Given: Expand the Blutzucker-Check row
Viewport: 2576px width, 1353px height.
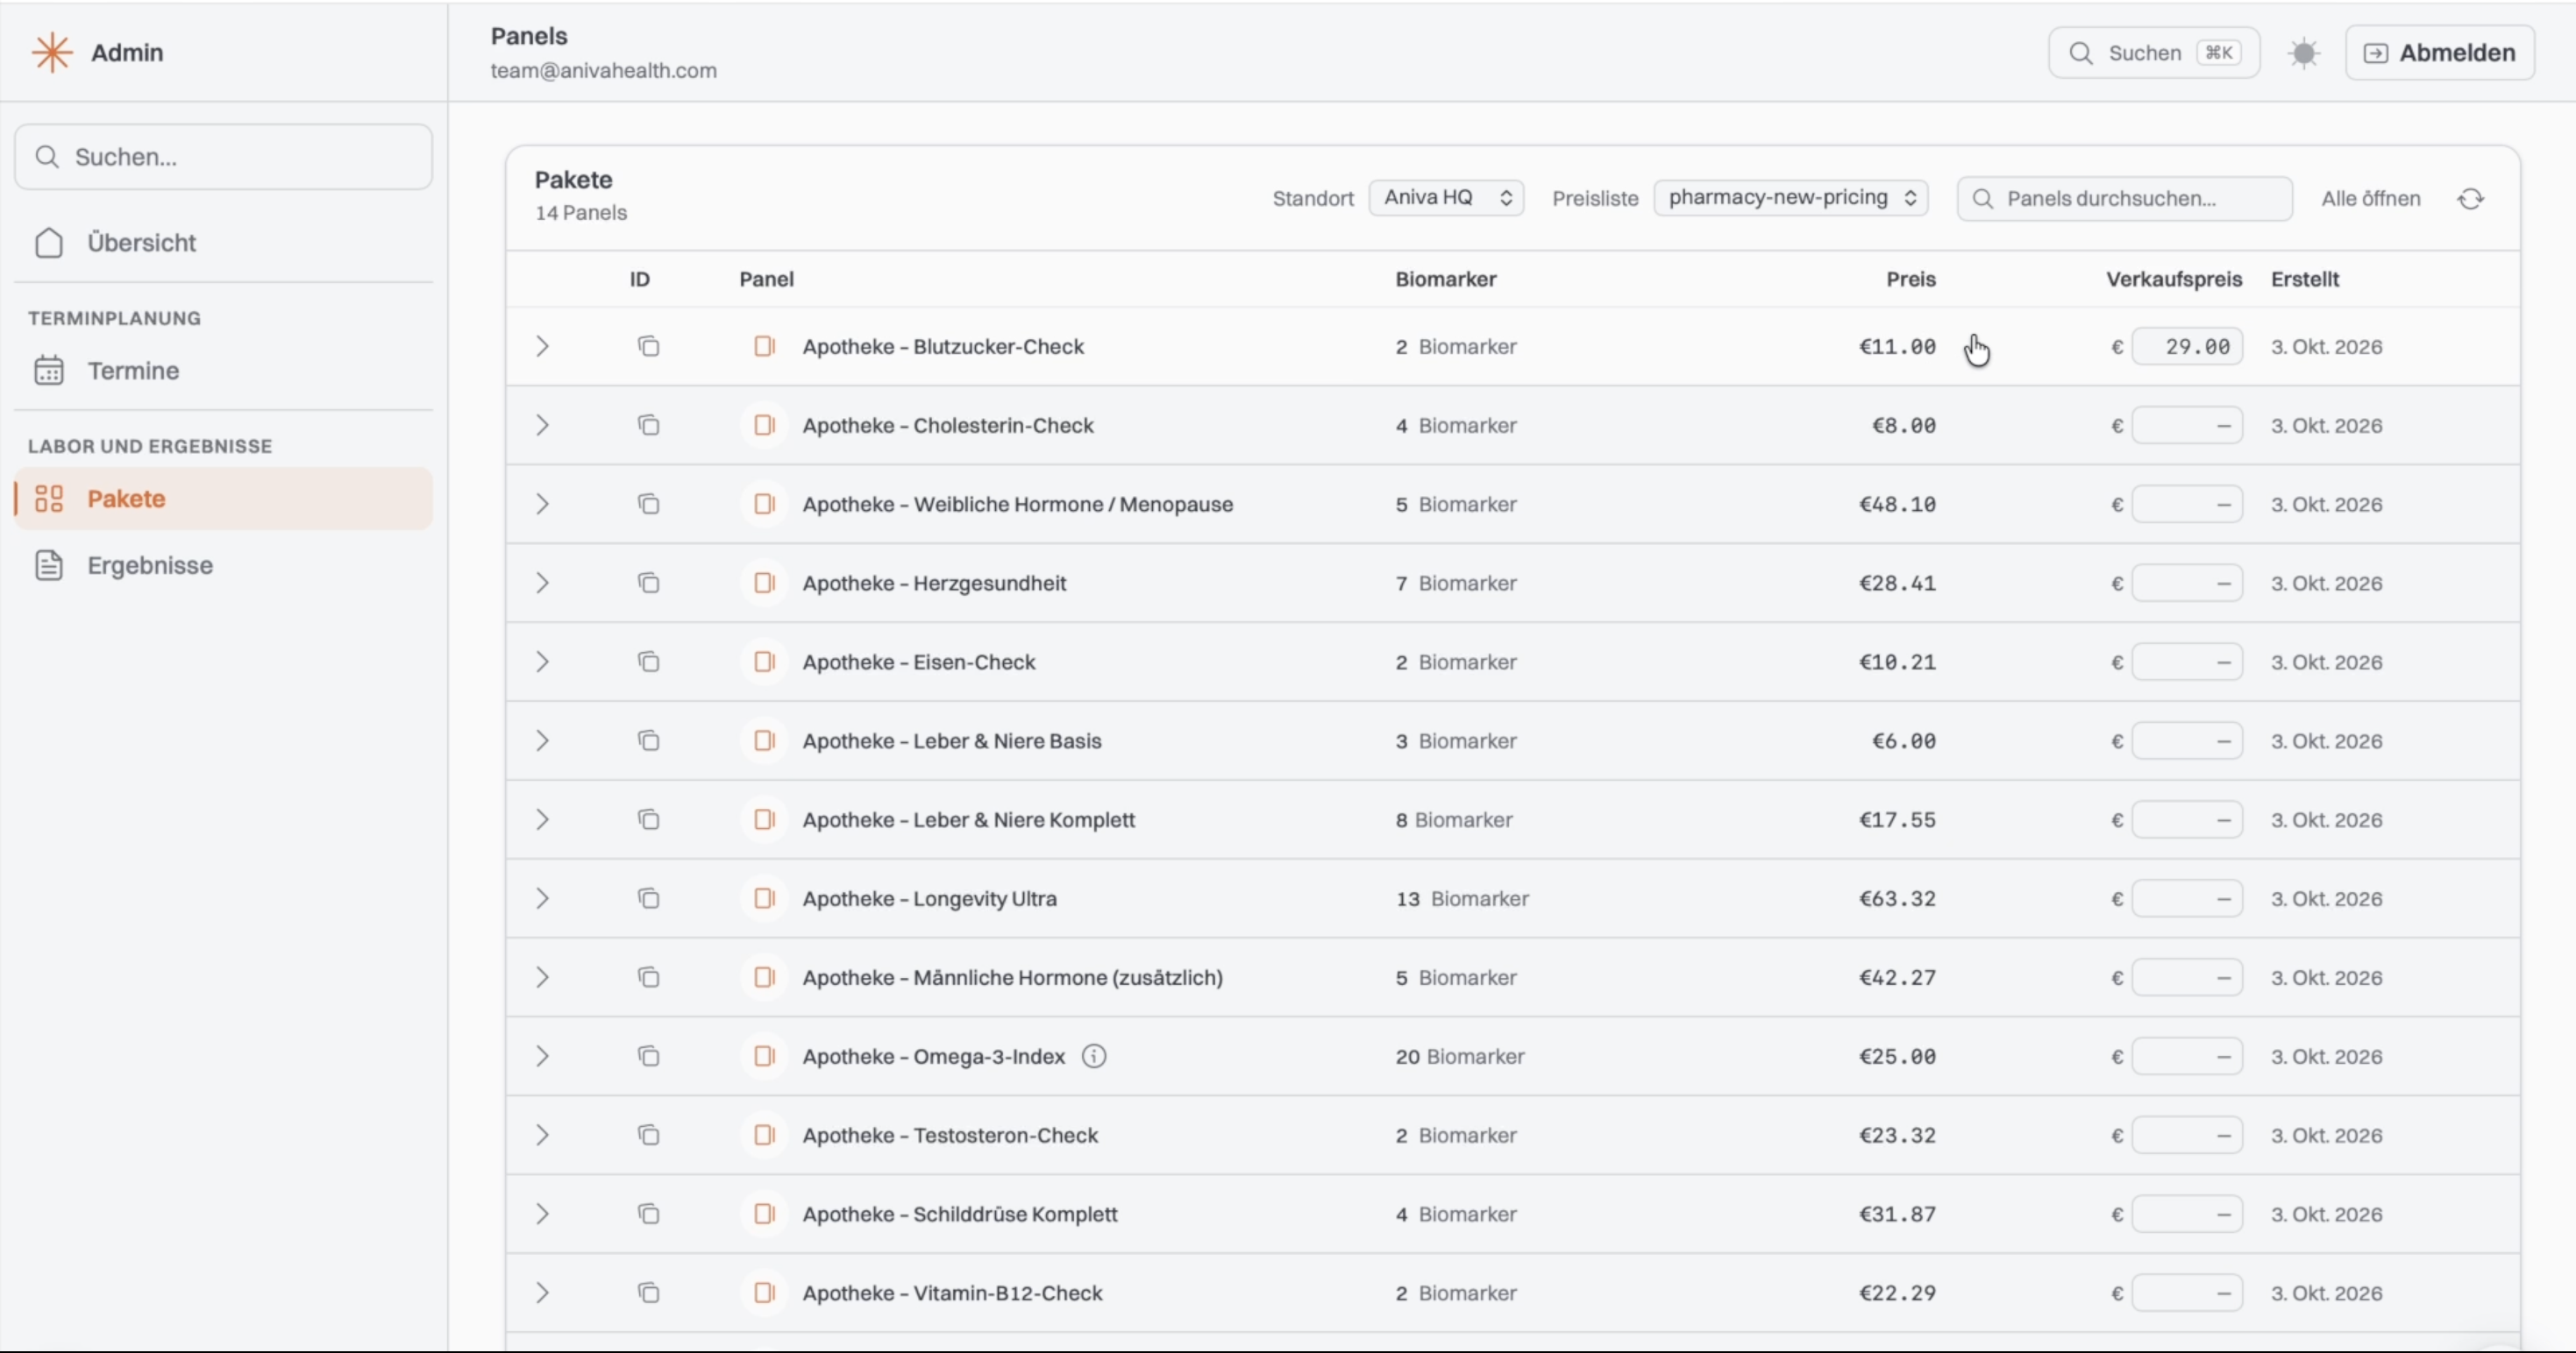Looking at the screenshot, I should click(542, 347).
